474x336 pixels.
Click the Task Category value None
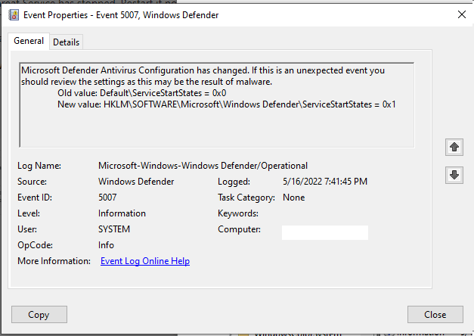[293, 198]
